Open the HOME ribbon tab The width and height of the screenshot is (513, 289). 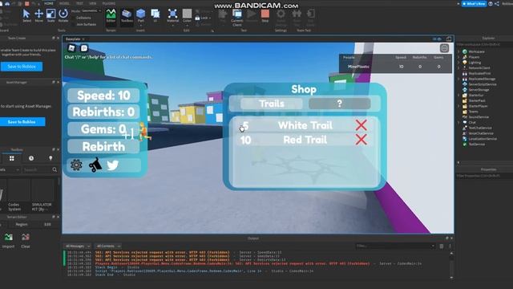(x=49, y=3)
